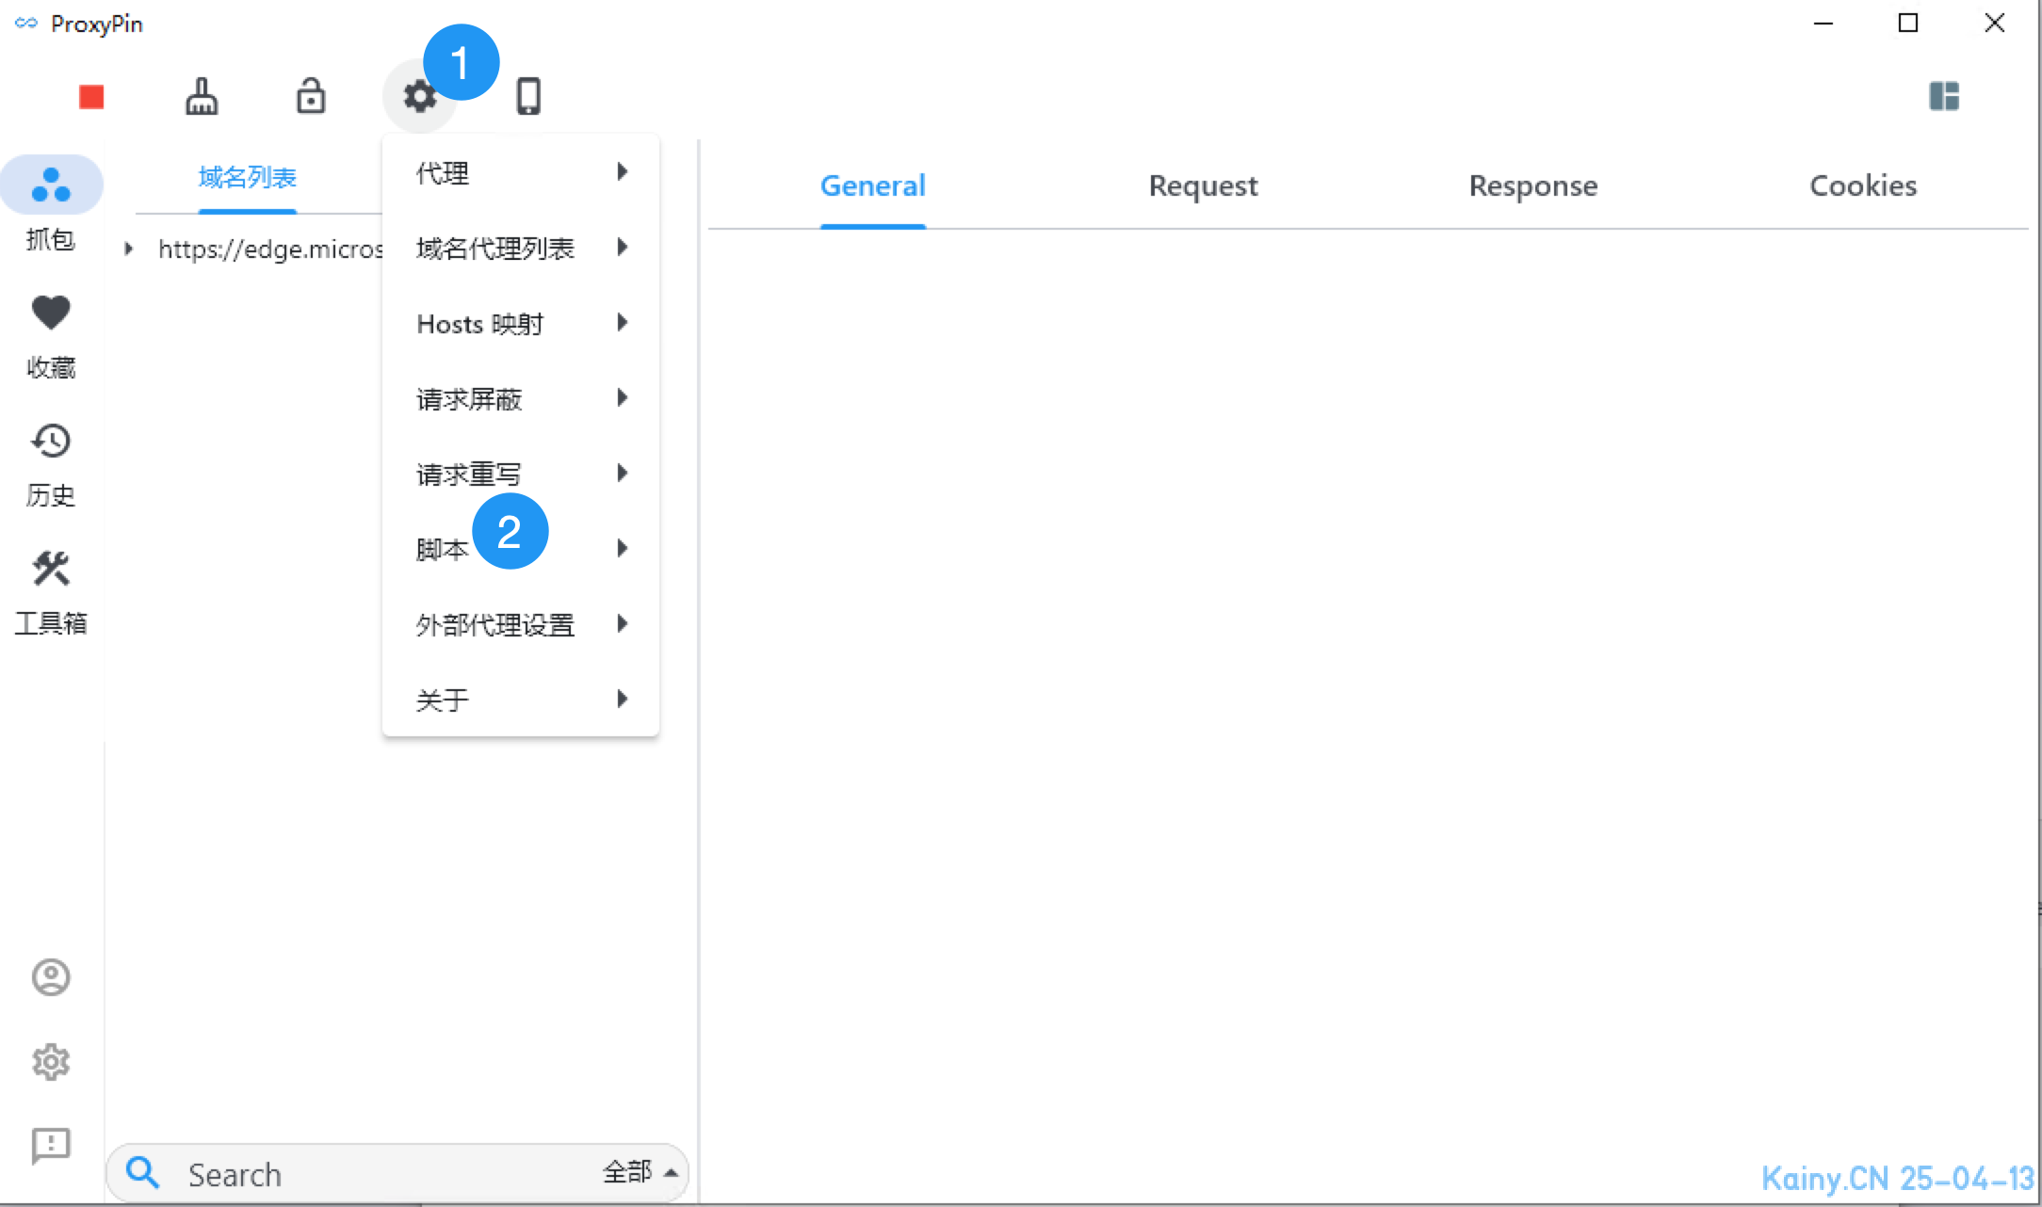The height and width of the screenshot is (1207, 2042).
Task: Switch to the Cookies tab
Action: (1862, 186)
